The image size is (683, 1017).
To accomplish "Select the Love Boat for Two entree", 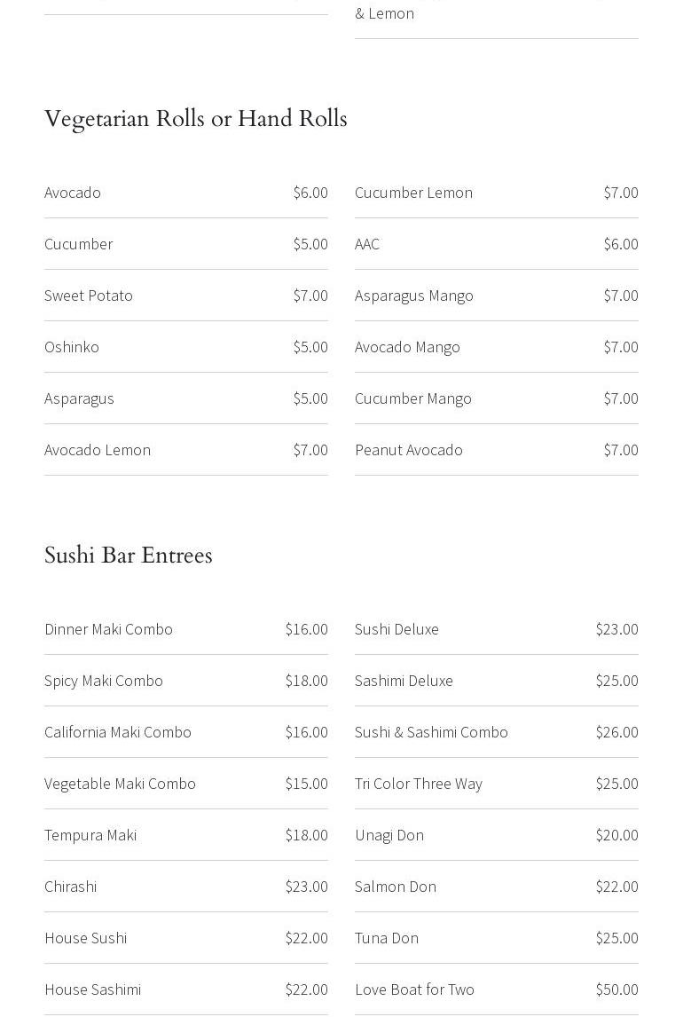I will coord(414,989).
